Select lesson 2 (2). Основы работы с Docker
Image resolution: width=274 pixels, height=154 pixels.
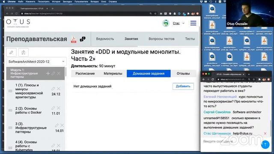click(x=29, y=110)
